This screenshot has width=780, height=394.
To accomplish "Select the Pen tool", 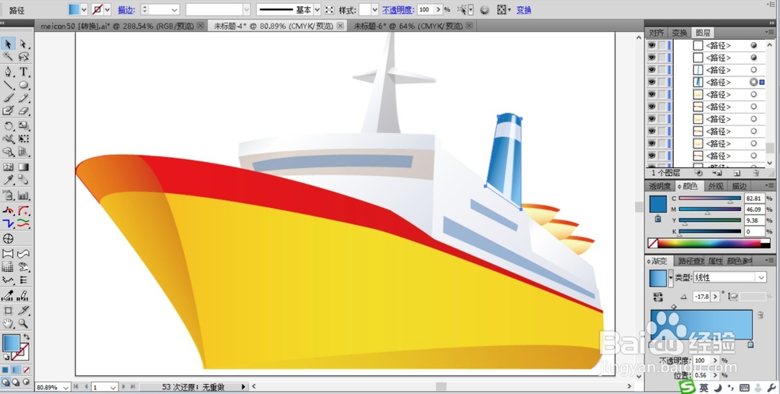I will click(x=8, y=72).
